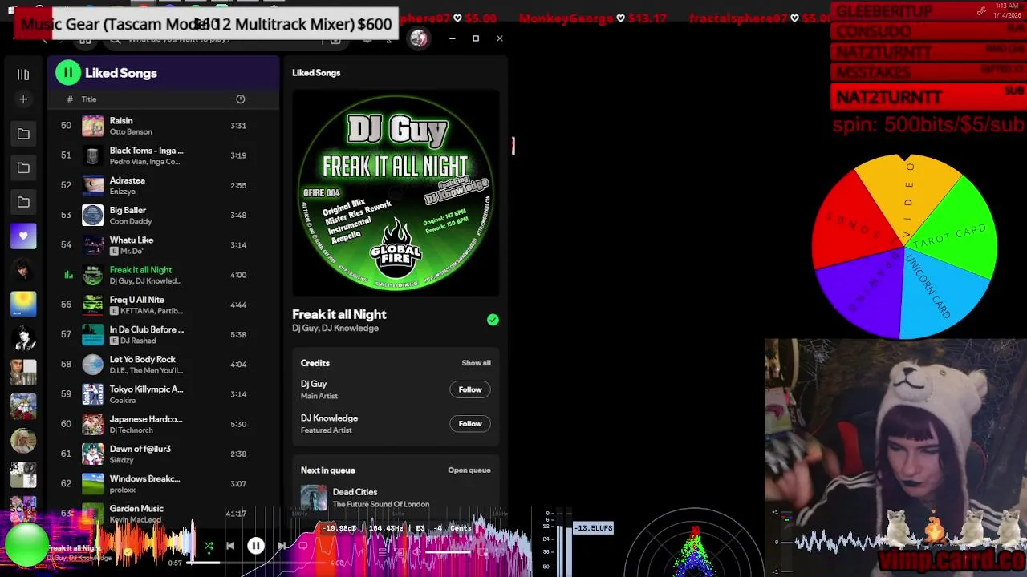Image resolution: width=1027 pixels, height=577 pixels.
Task: Skip to previous track in player bar
Action: point(230,547)
